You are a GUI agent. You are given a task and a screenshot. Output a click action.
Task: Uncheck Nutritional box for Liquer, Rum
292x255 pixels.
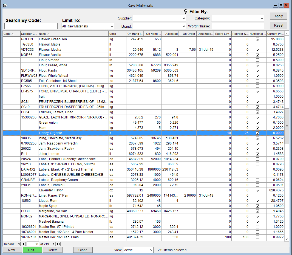pyautogui.click(x=257, y=201)
